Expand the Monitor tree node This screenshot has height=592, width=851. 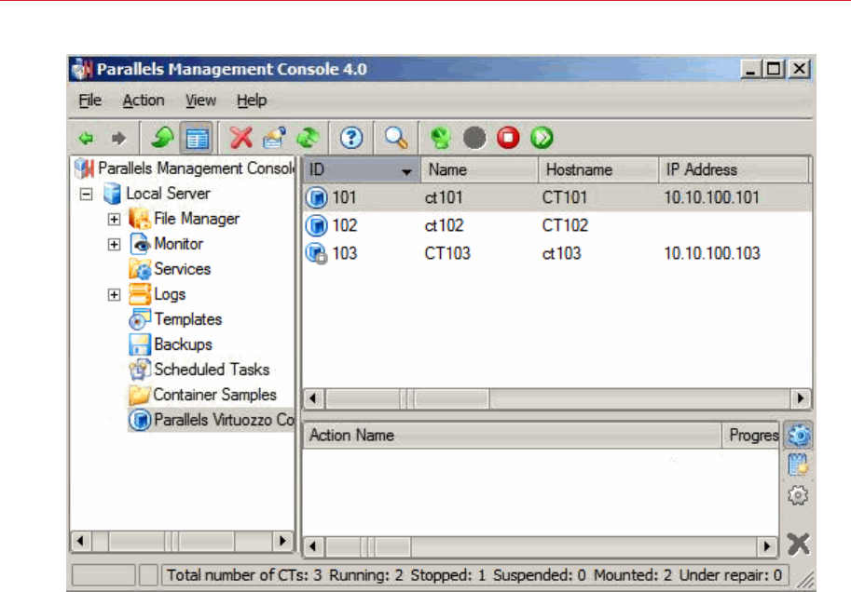(x=114, y=245)
